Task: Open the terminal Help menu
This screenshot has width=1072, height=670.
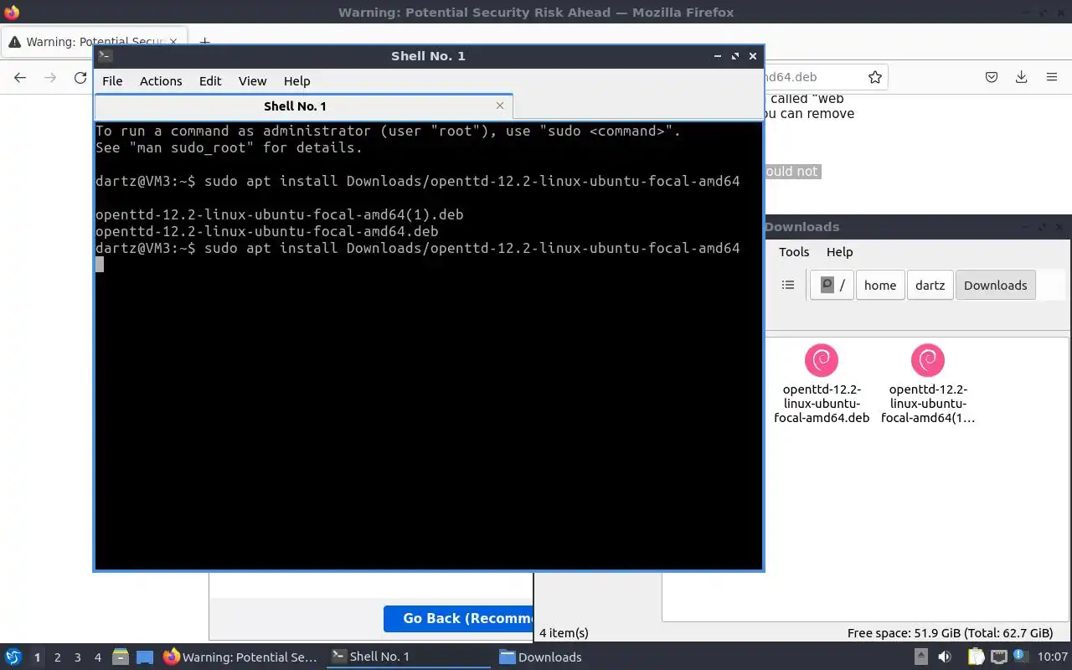Action: (x=296, y=81)
